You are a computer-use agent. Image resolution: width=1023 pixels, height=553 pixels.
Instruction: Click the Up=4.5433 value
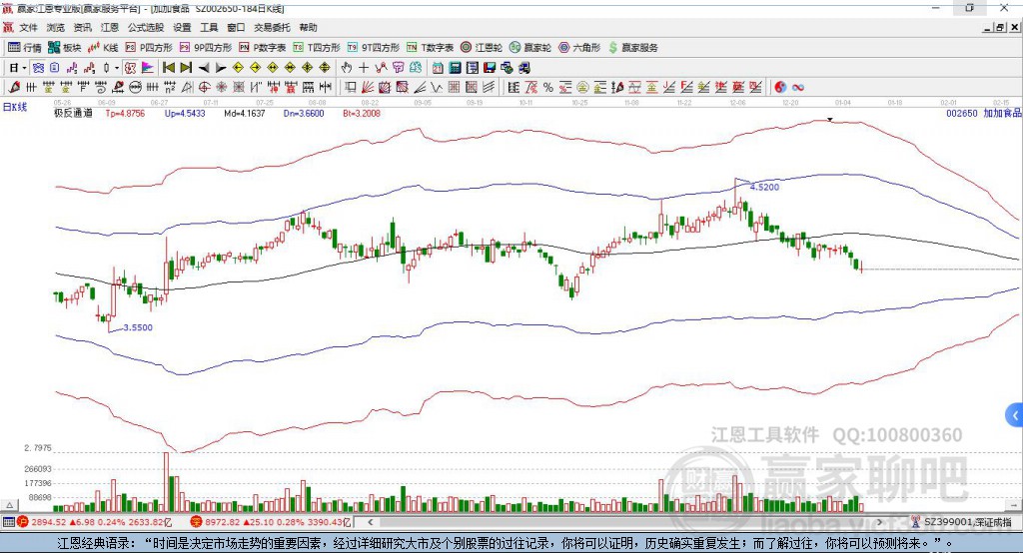tap(185, 113)
